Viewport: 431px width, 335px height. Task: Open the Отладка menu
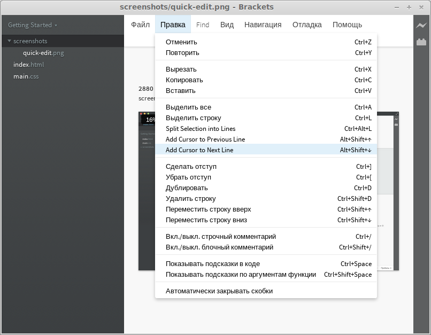(x=307, y=25)
